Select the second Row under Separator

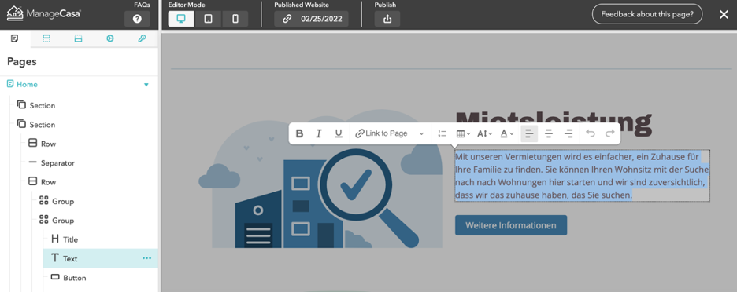[42, 182]
